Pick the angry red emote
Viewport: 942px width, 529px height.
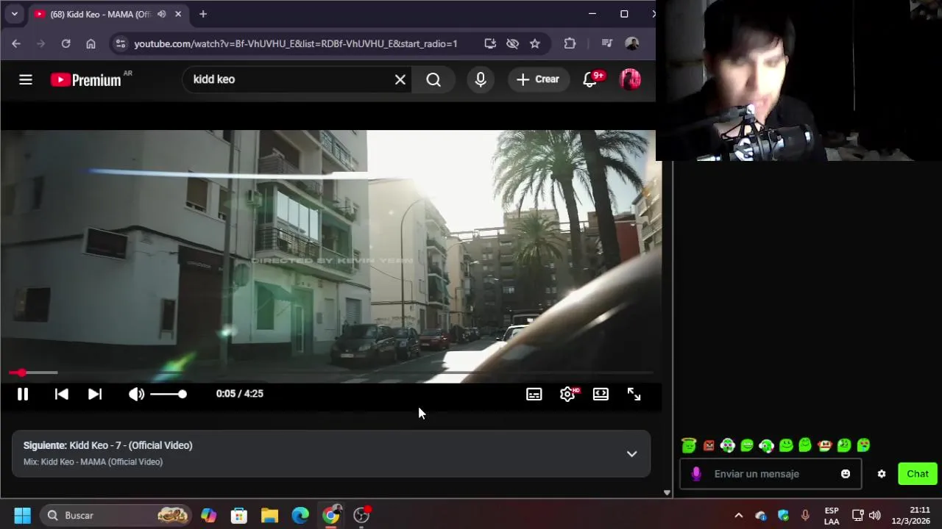(x=709, y=445)
